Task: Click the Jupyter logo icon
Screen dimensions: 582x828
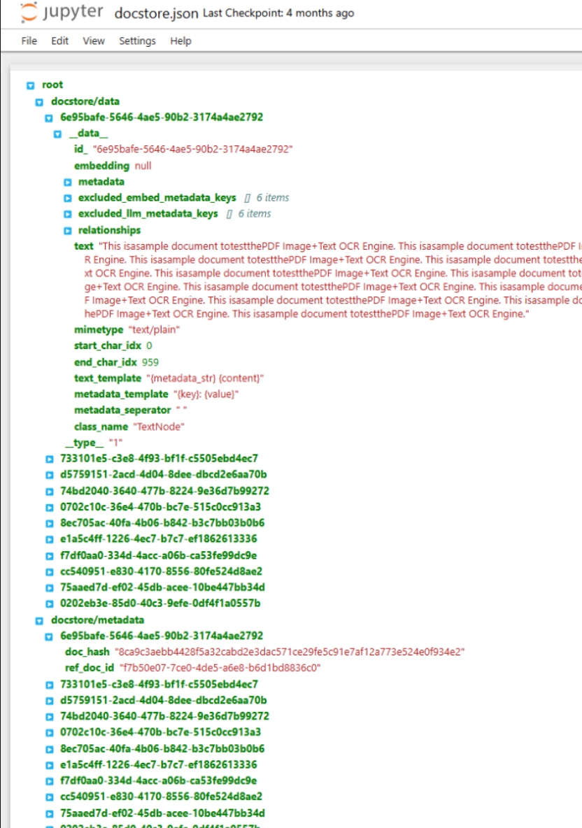Action: 28,13
